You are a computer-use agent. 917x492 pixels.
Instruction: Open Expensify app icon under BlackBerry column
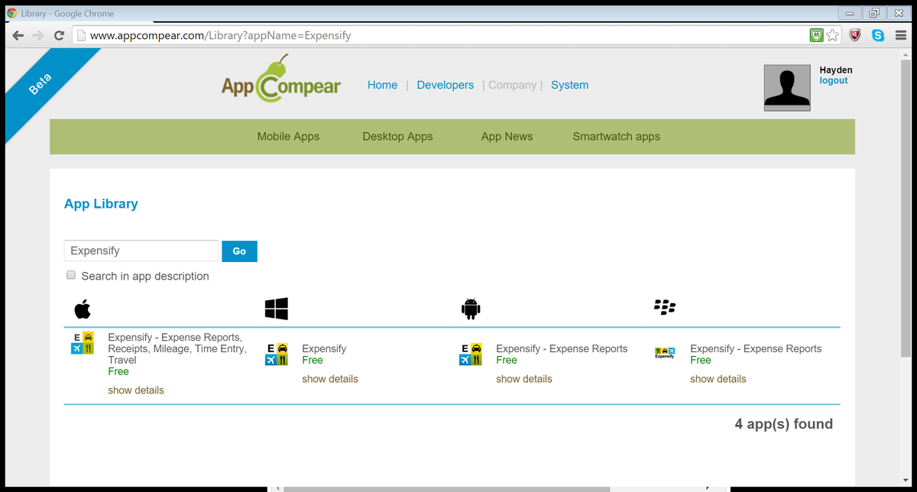[x=665, y=353]
